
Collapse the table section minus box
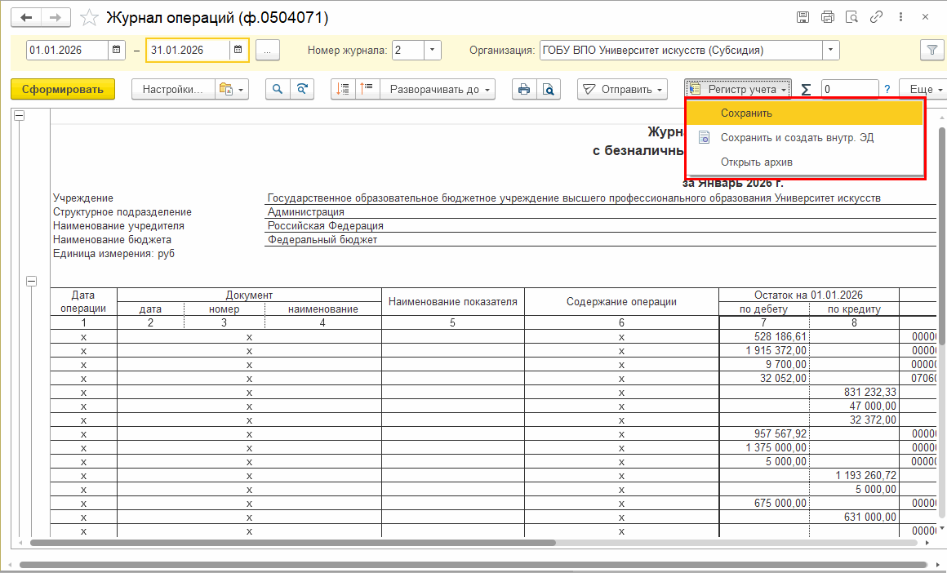[x=32, y=282]
